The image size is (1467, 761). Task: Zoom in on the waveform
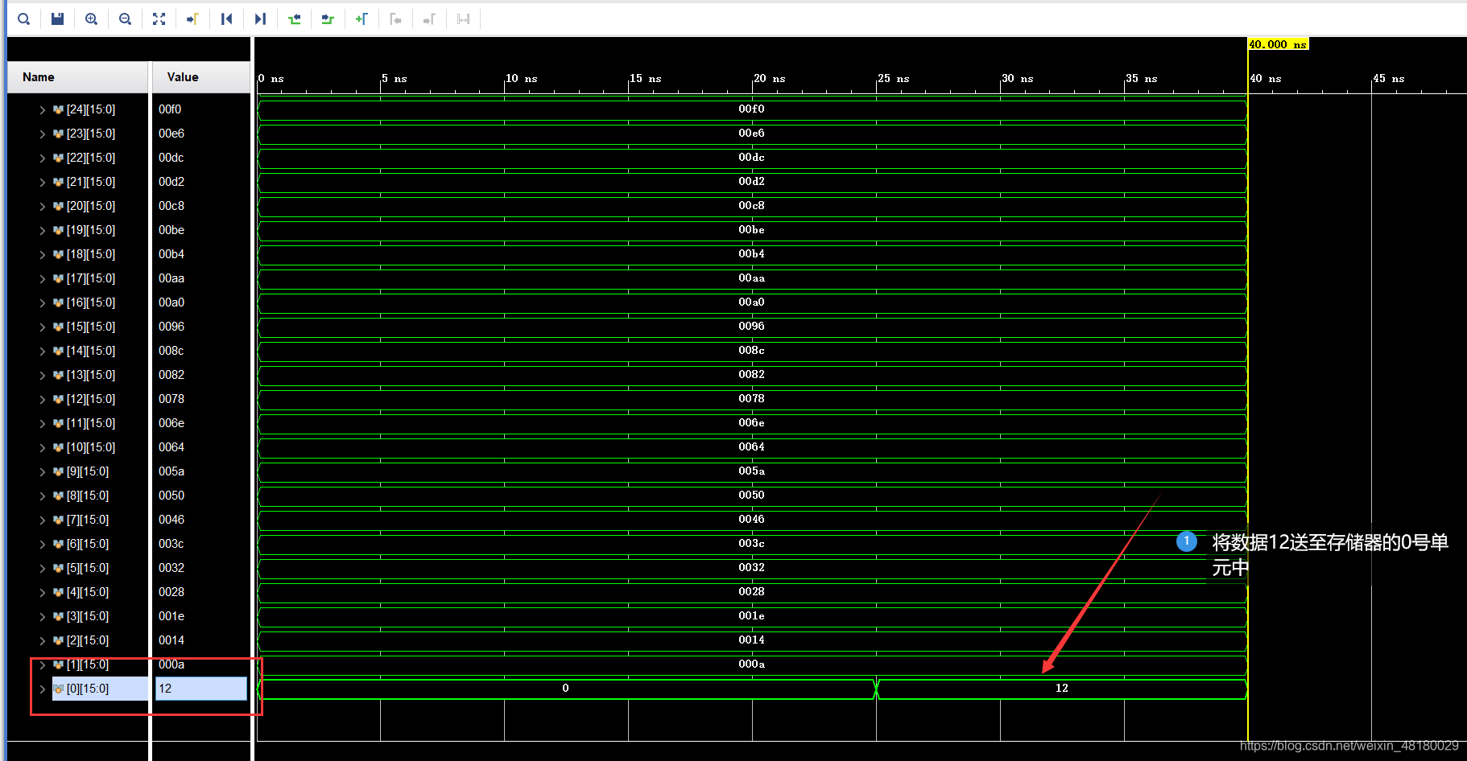tap(91, 19)
